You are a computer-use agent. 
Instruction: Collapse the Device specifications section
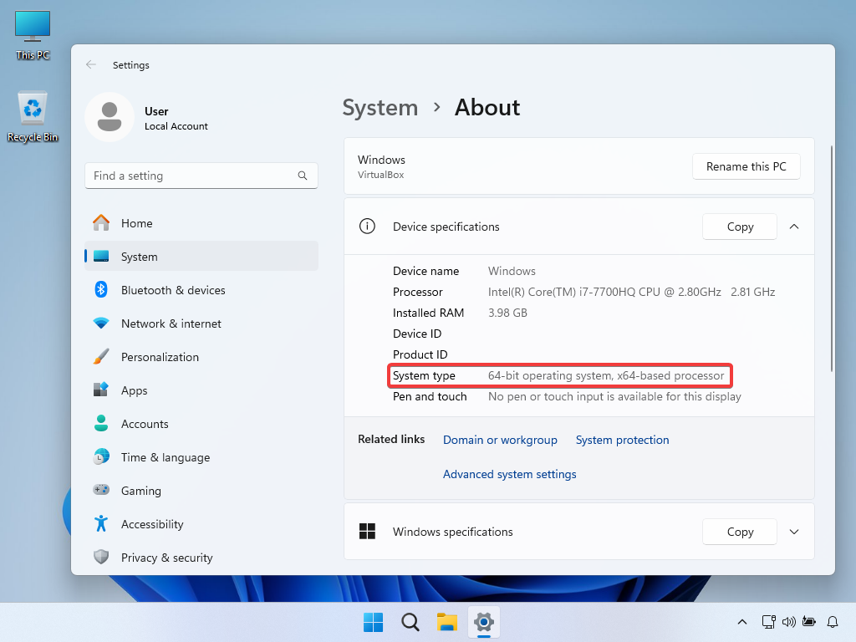click(794, 227)
